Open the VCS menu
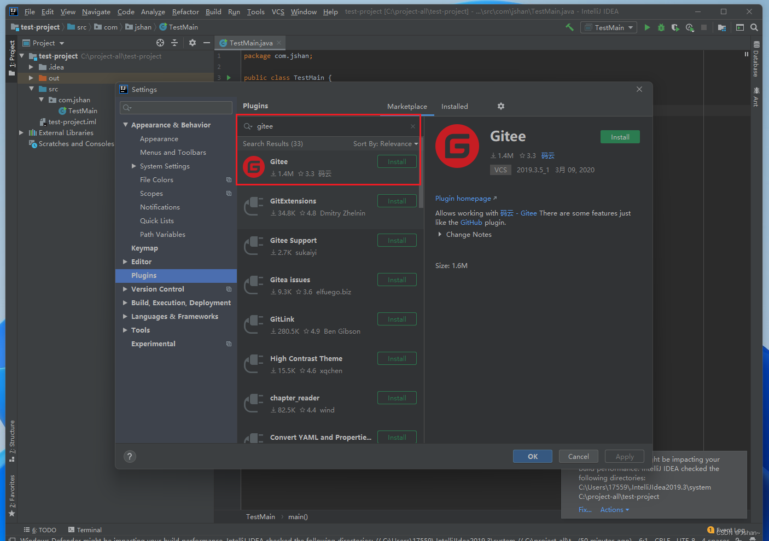The width and height of the screenshot is (769, 541). click(278, 11)
